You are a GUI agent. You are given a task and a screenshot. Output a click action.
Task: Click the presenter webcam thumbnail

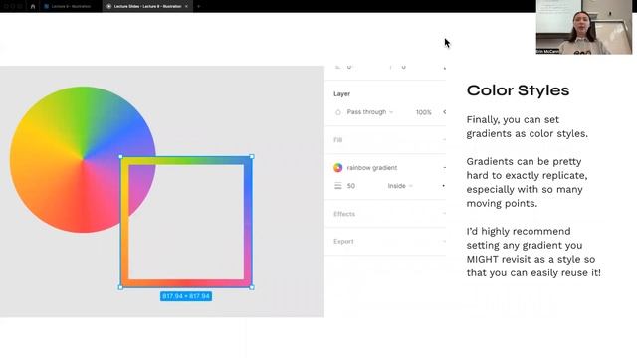click(x=584, y=27)
